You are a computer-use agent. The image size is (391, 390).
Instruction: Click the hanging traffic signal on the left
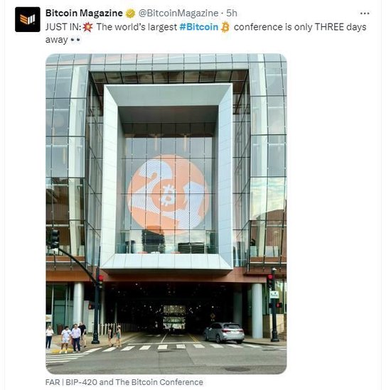[x=55, y=239]
